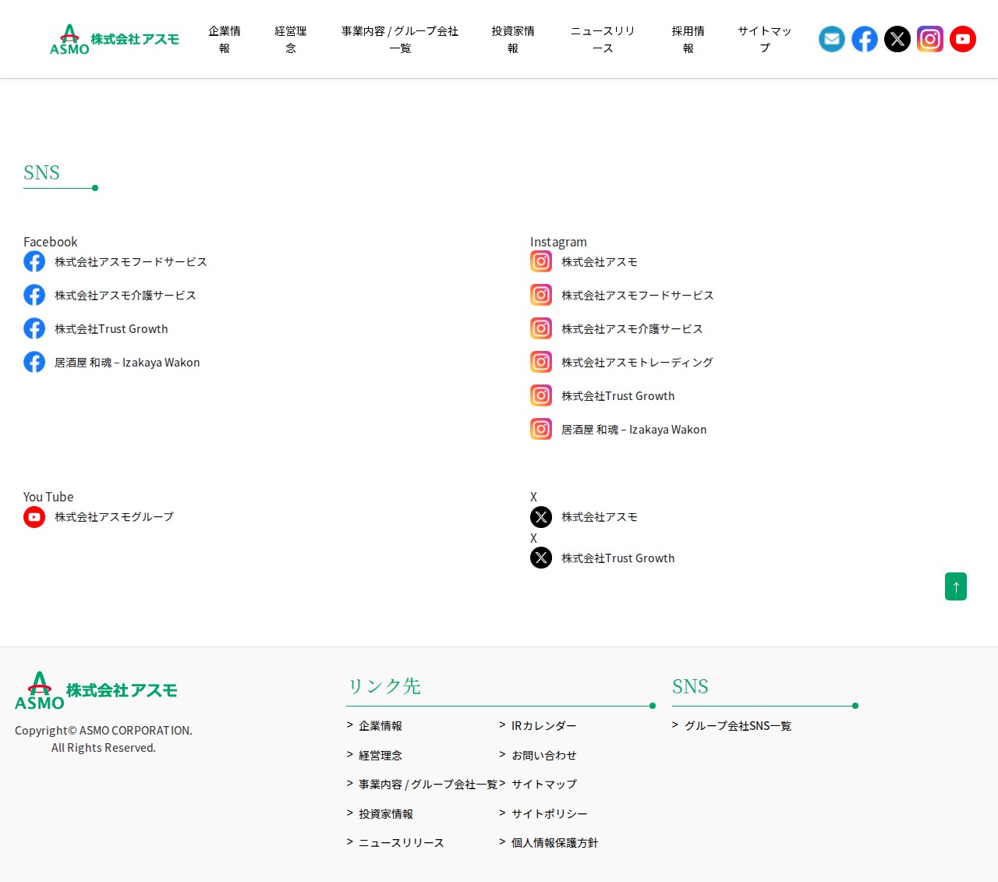Image resolution: width=998 pixels, height=882 pixels.
Task: Click footer link 経営理念
Action: [x=380, y=756]
